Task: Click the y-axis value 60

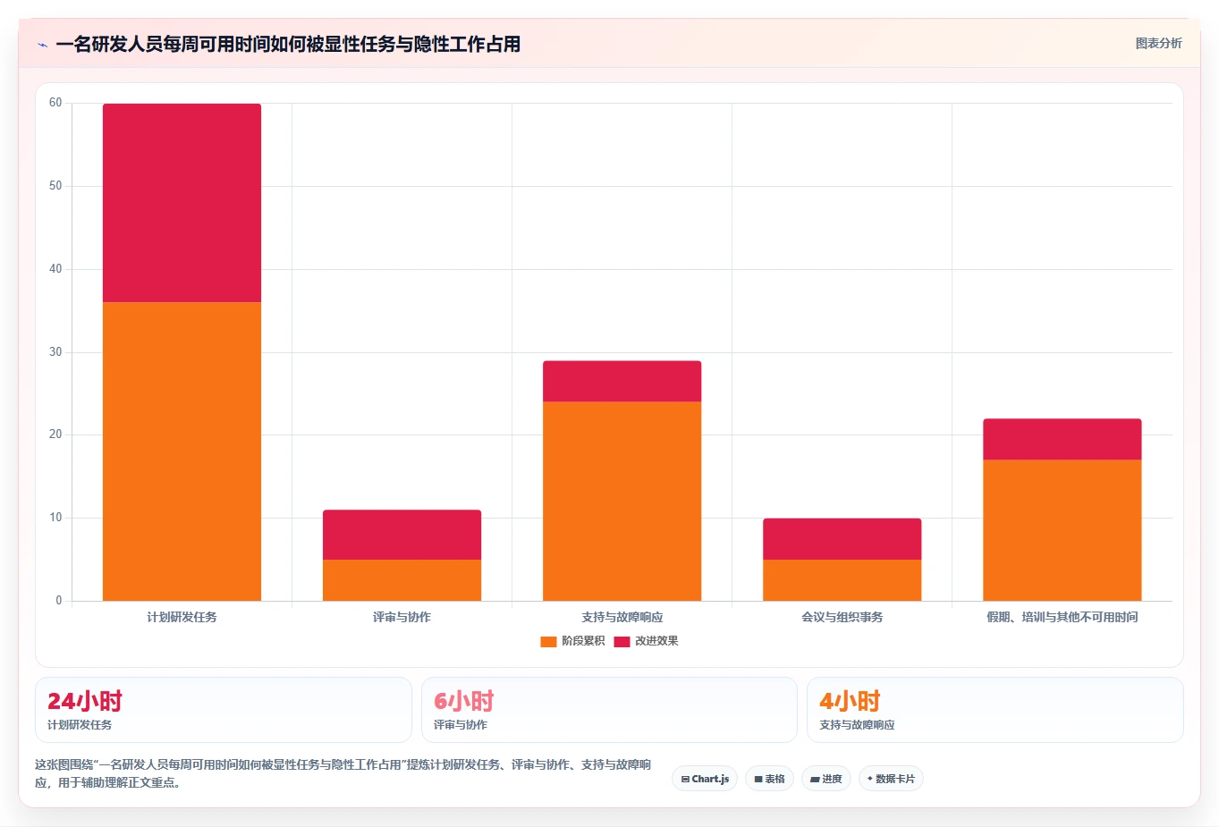Action: click(x=55, y=103)
